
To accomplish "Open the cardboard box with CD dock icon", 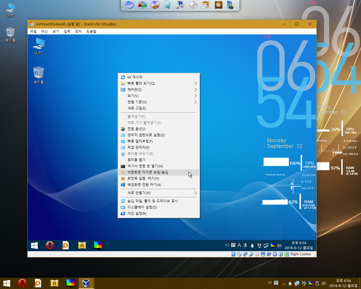I will point(206,5).
